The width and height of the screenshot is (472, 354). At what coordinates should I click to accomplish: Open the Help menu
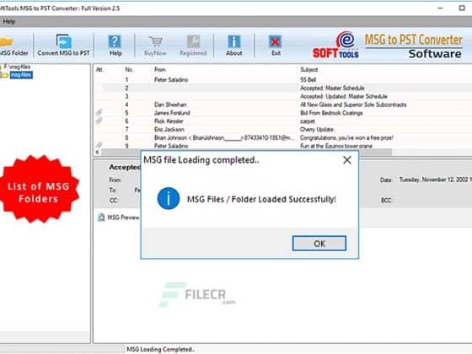point(9,22)
